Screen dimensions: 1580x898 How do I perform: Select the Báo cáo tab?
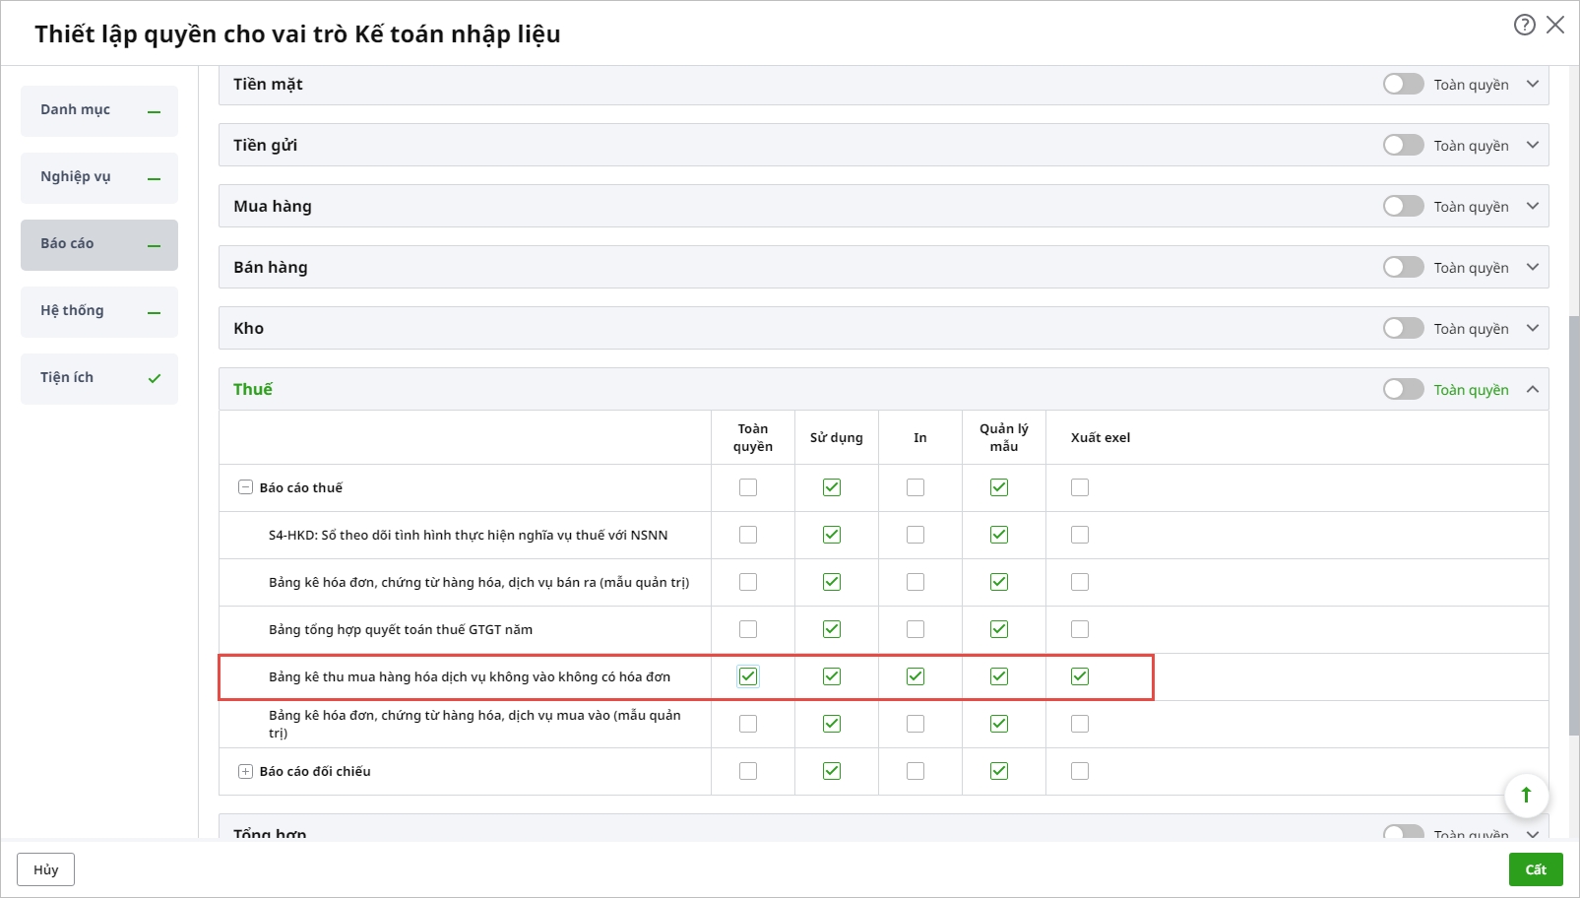coord(98,244)
